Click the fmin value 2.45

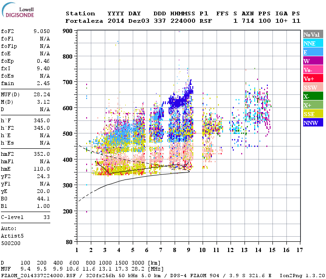pyautogui.click(x=43, y=83)
